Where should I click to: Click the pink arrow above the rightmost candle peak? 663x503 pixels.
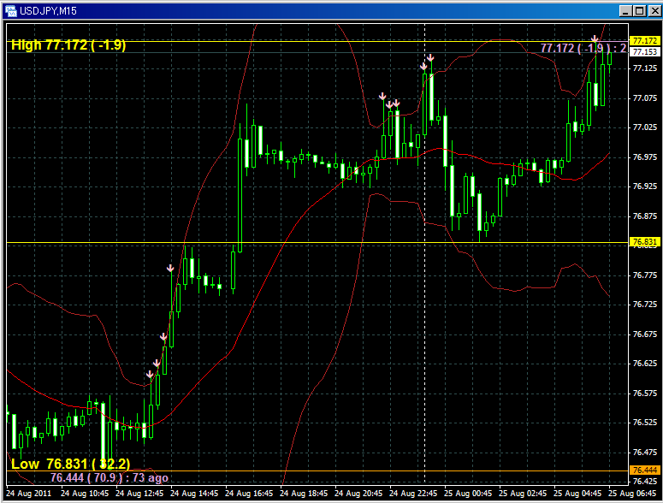595,39
